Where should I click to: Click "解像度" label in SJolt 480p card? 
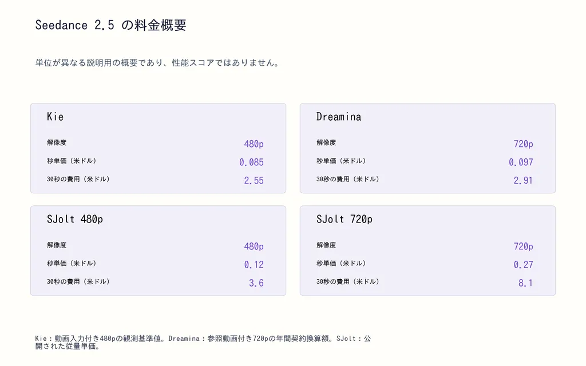click(57, 245)
